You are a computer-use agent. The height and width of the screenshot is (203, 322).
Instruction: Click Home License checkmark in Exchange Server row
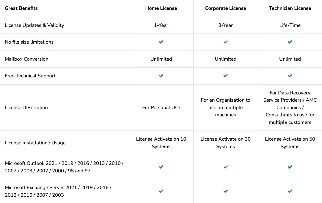(x=161, y=191)
